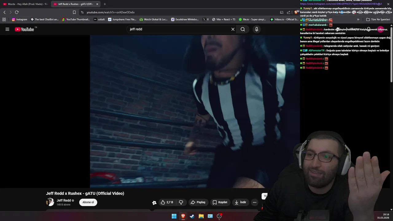Open the screen cast icon in address bar
Screen dimensions: 393x221
click(x=282, y=12)
